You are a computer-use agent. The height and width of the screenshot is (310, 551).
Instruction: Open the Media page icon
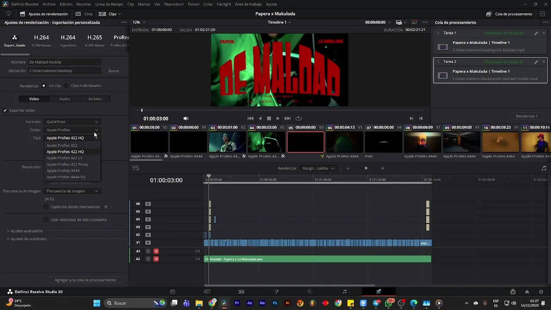[x=172, y=291]
